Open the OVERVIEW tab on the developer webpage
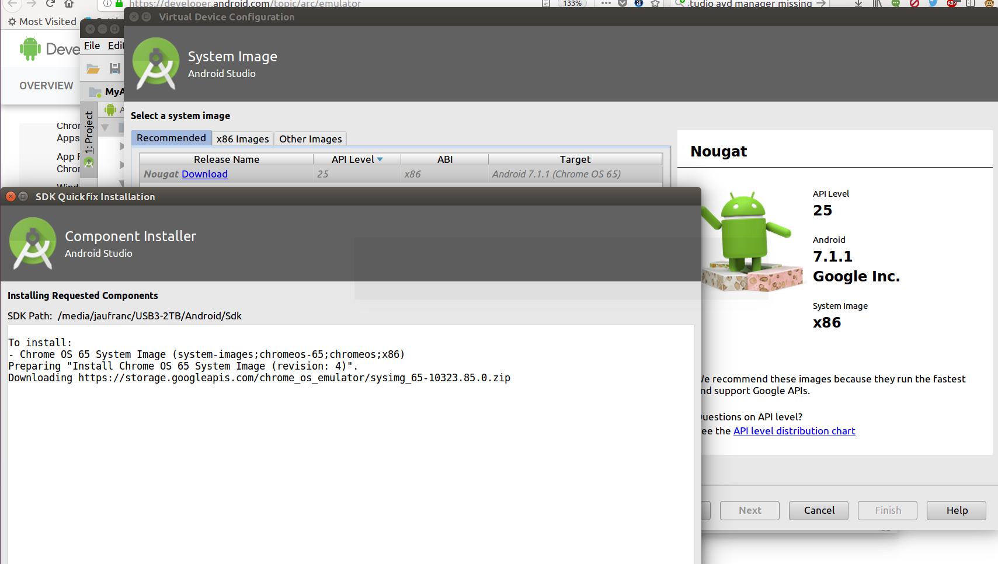The height and width of the screenshot is (564, 998). click(46, 86)
